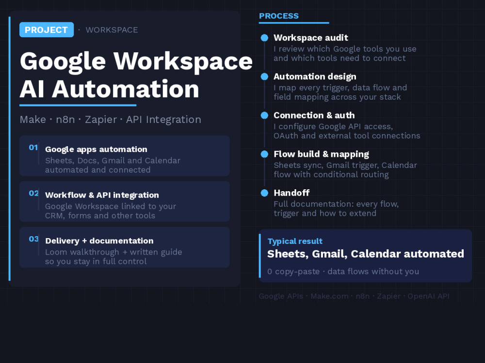Click the 02 number label

(x=33, y=193)
